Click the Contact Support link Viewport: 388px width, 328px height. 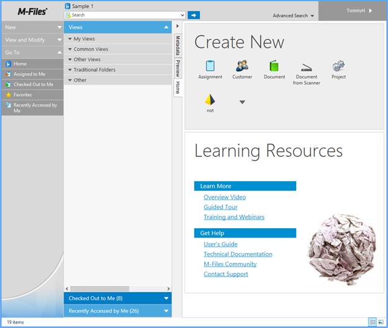pos(225,274)
